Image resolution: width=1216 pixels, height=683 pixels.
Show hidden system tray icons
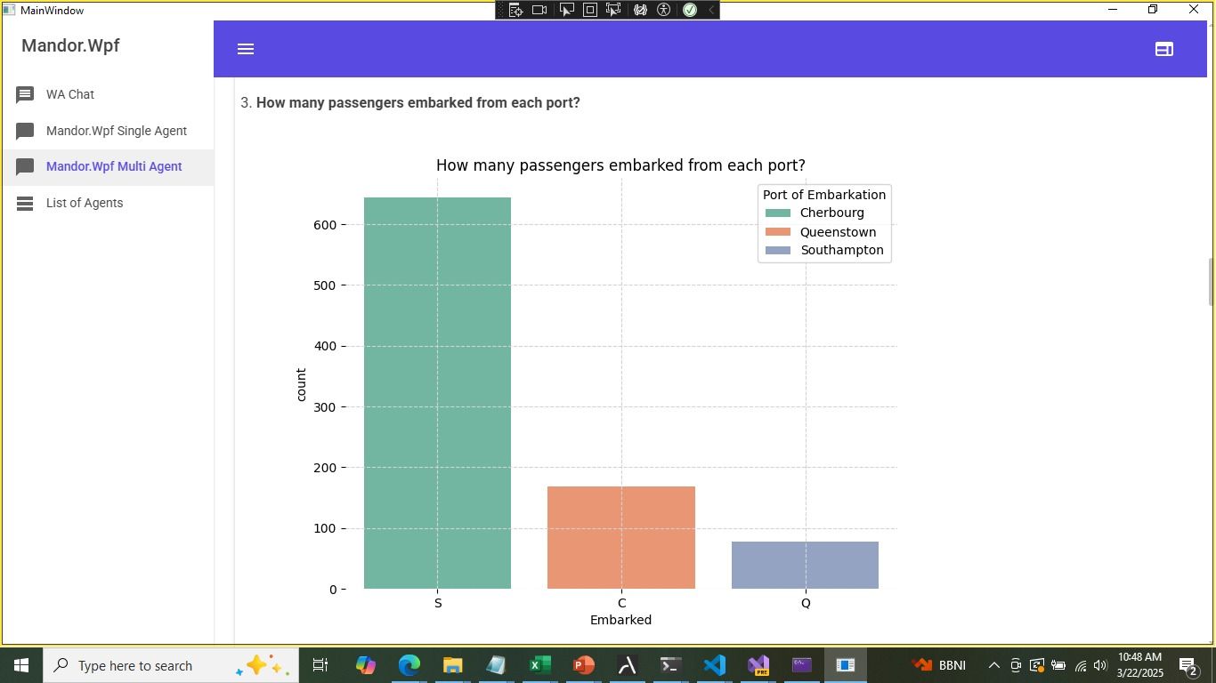(x=993, y=665)
